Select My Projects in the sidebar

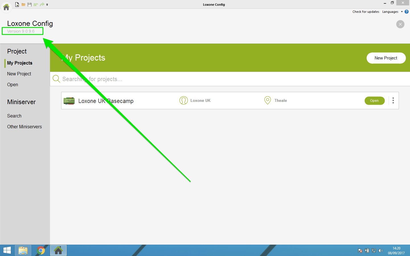click(20, 63)
